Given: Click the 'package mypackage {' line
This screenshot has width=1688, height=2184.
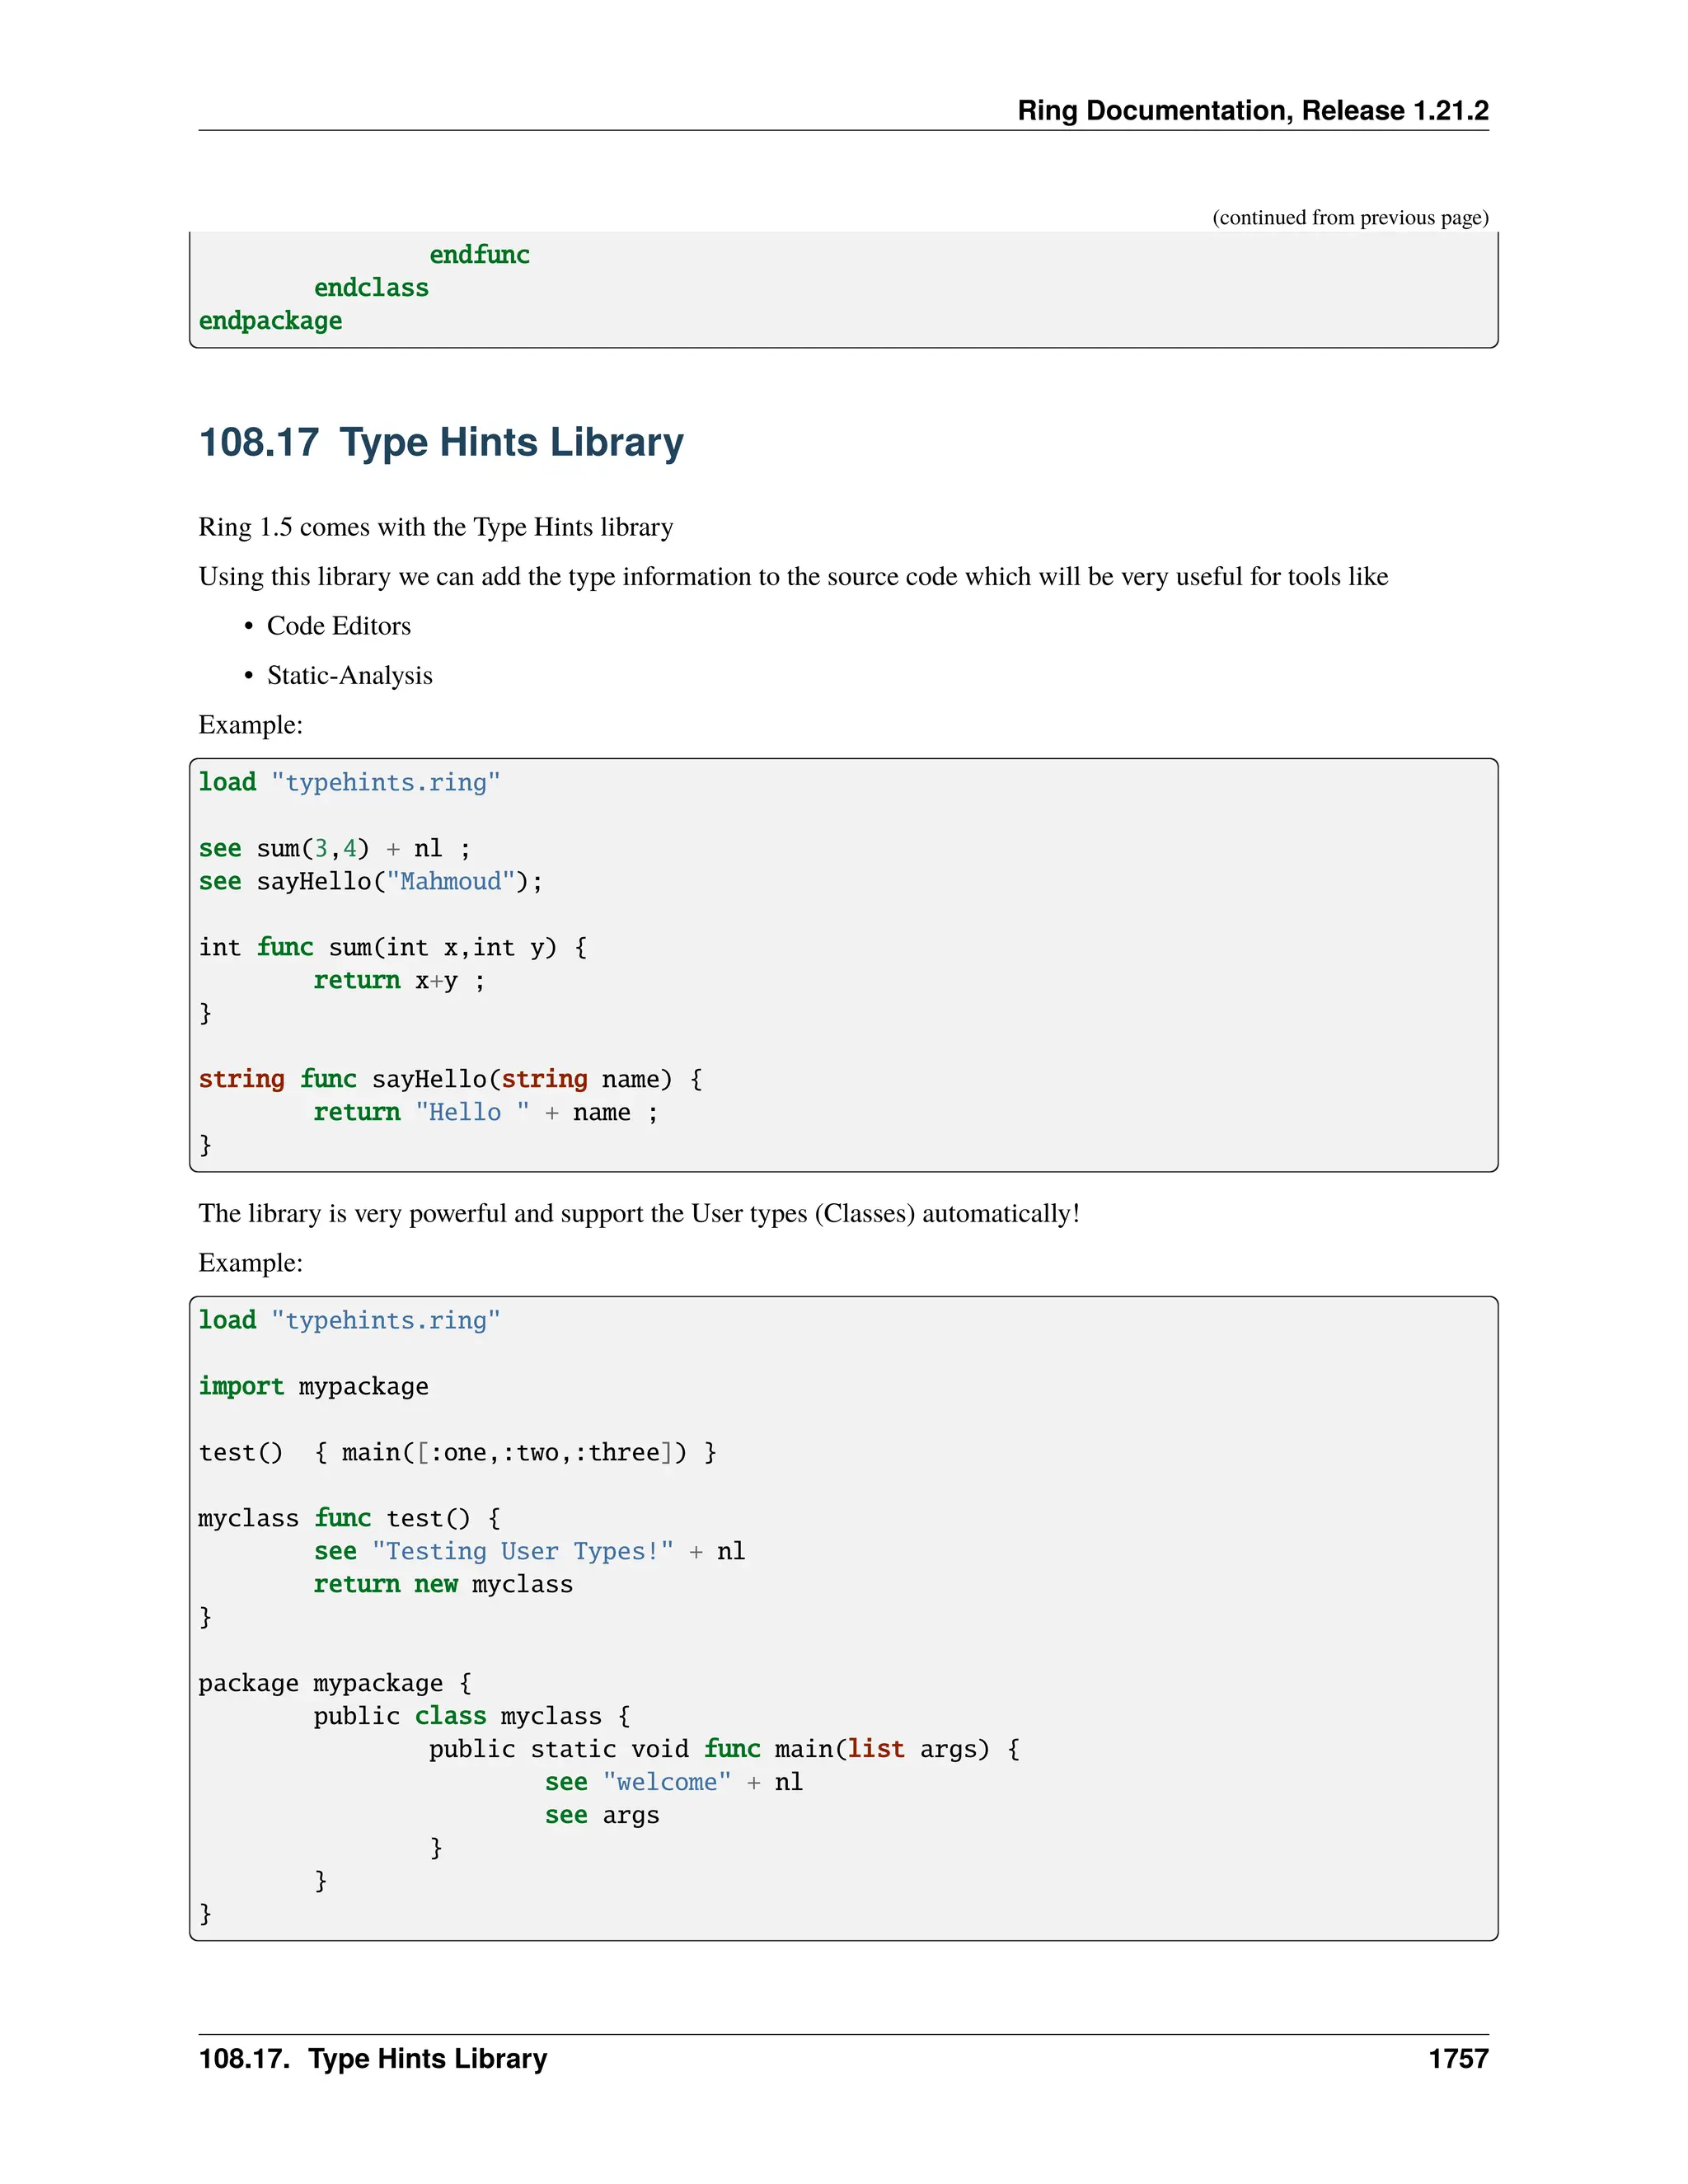Looking at the screenshot, I should point(334,1683).
